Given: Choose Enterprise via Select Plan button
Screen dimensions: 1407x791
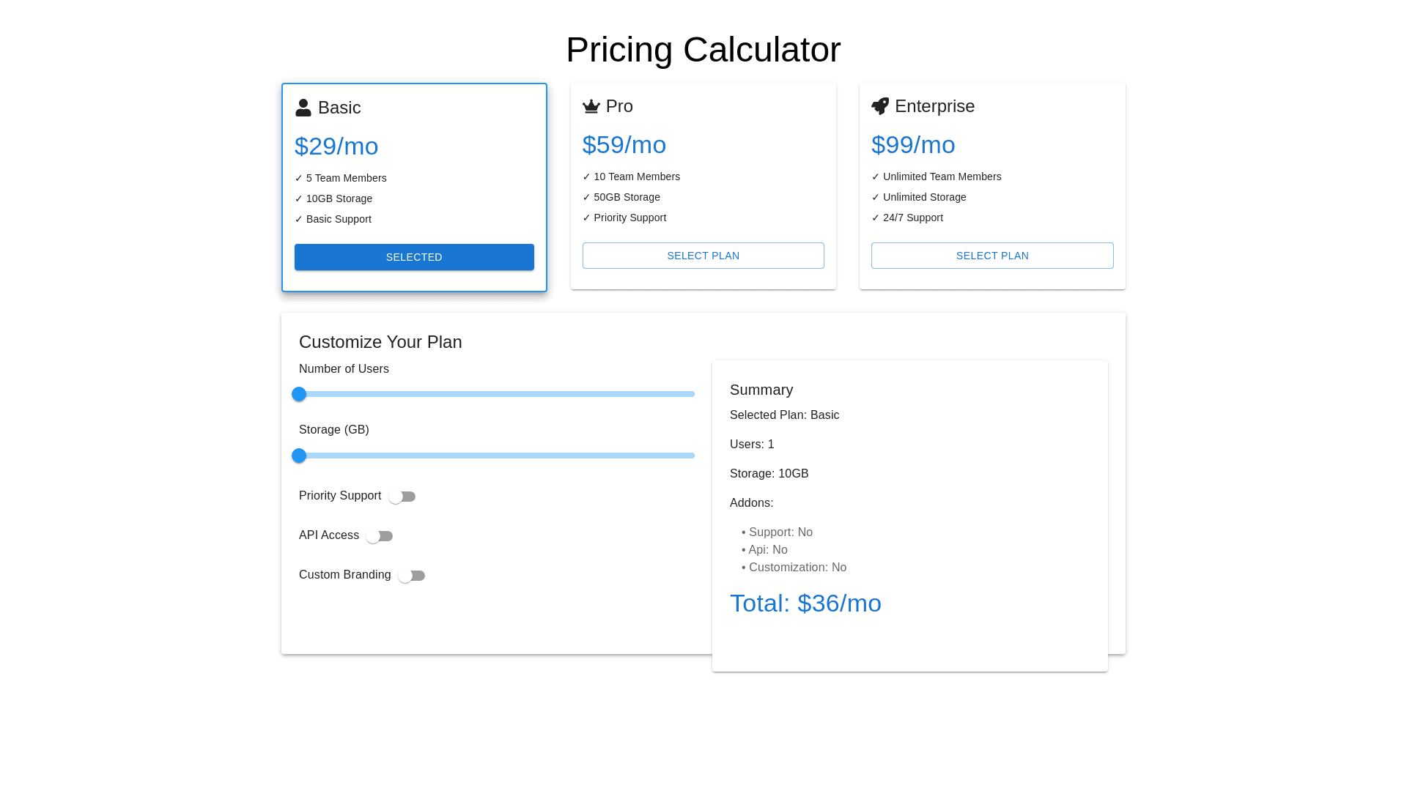Looking at the screenshot, I should point(992,256).
